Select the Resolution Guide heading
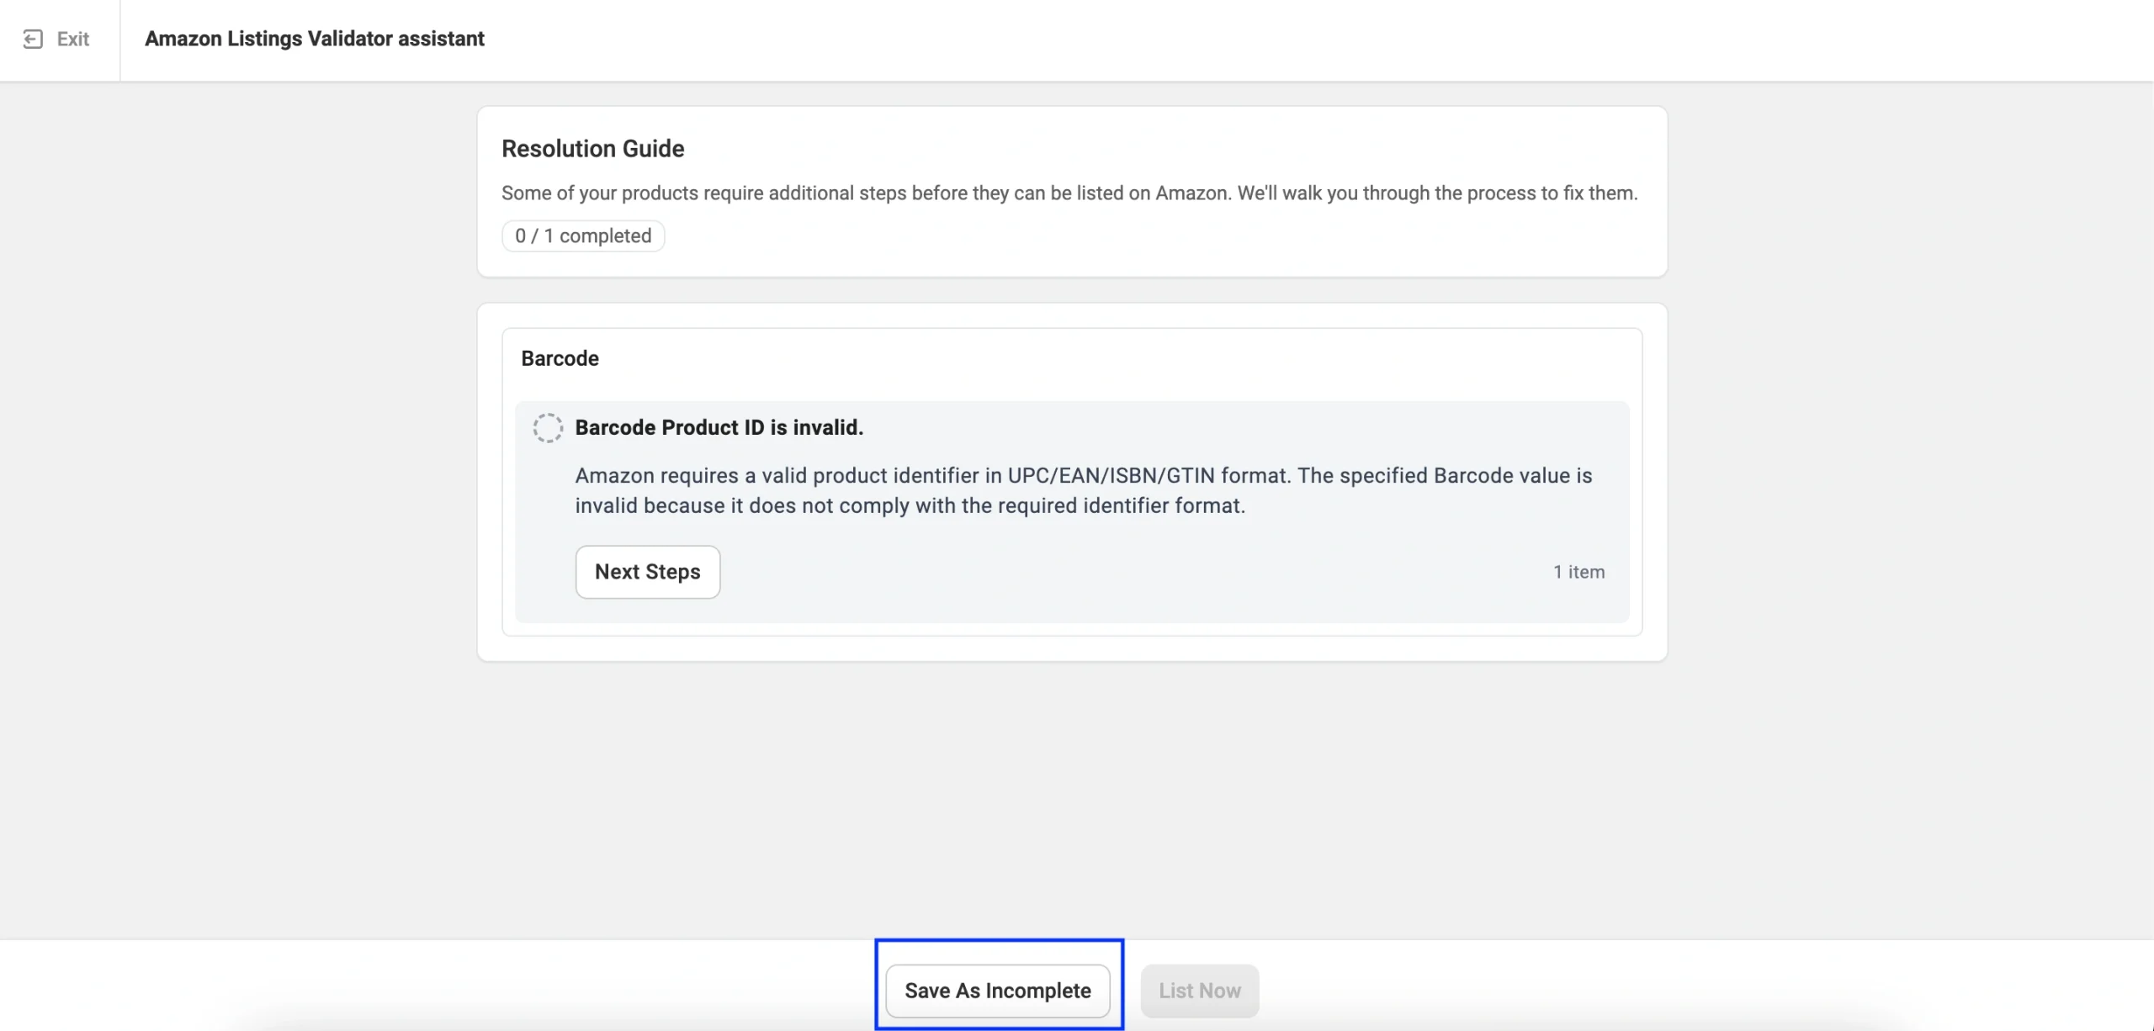Viewport: 2154px width, 1031px height. click(x=592, y=149)
